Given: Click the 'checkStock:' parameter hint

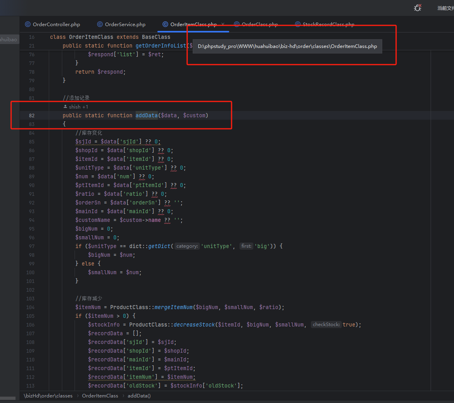Looking at the screenshot, I should (326, 325).
